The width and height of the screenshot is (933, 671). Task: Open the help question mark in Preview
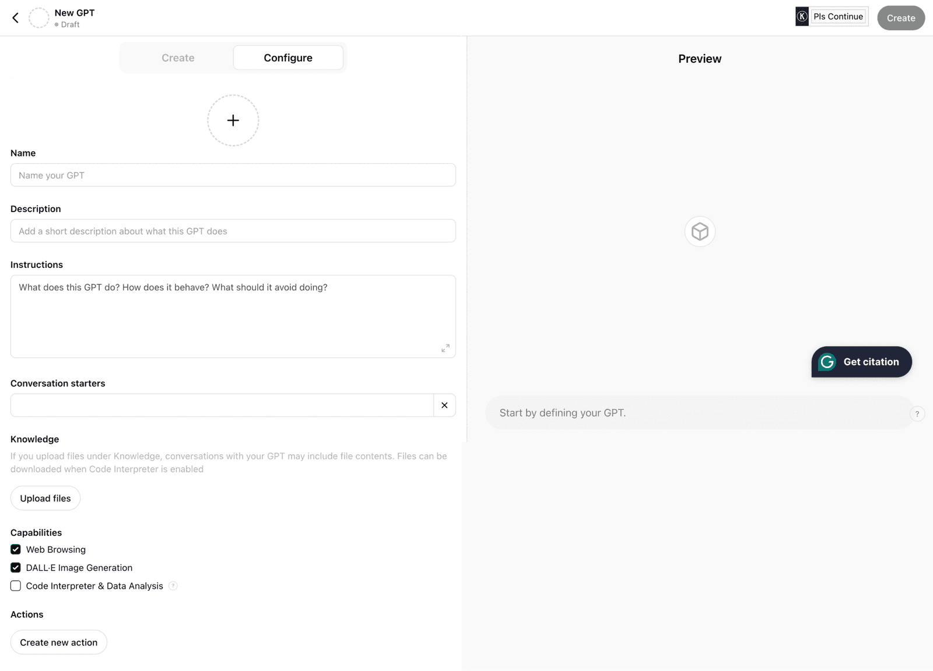pos(917,414)
